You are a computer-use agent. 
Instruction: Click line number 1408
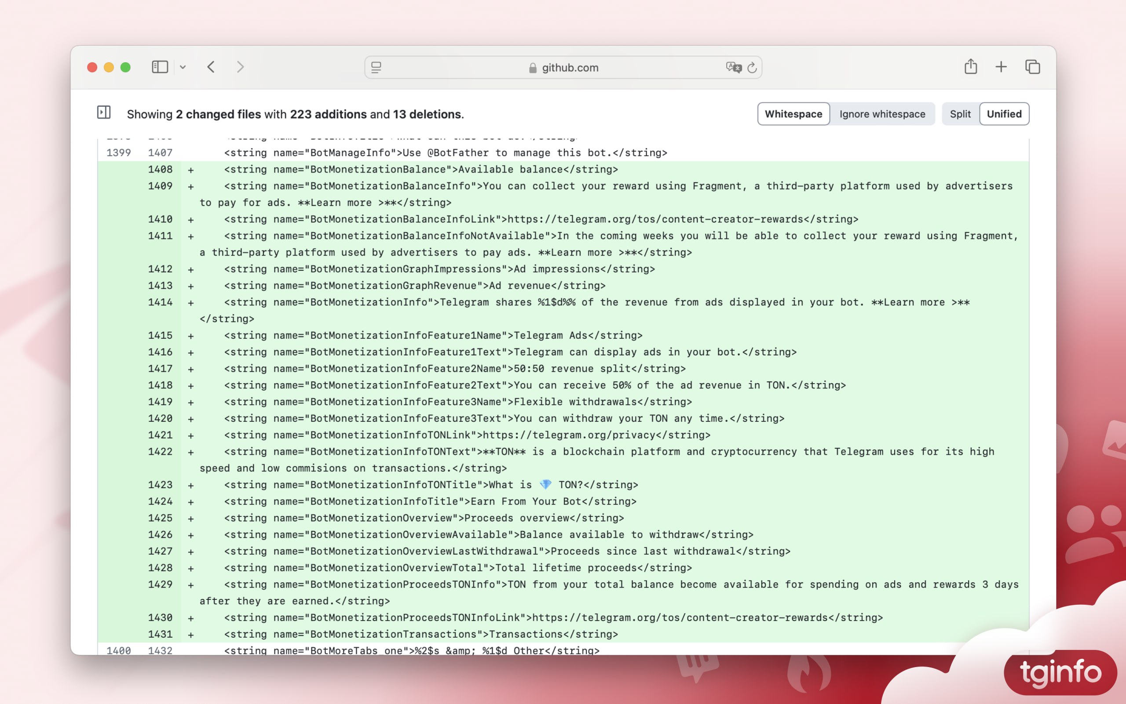click(160, 170)
